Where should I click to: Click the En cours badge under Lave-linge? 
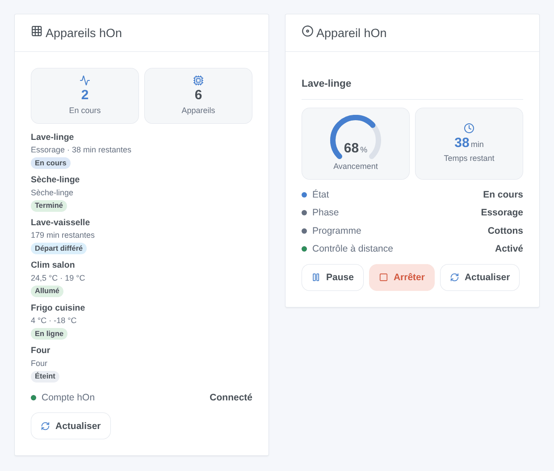coord(50,163)
